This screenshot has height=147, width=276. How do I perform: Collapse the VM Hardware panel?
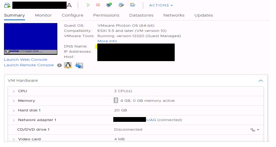click(261, 81)
